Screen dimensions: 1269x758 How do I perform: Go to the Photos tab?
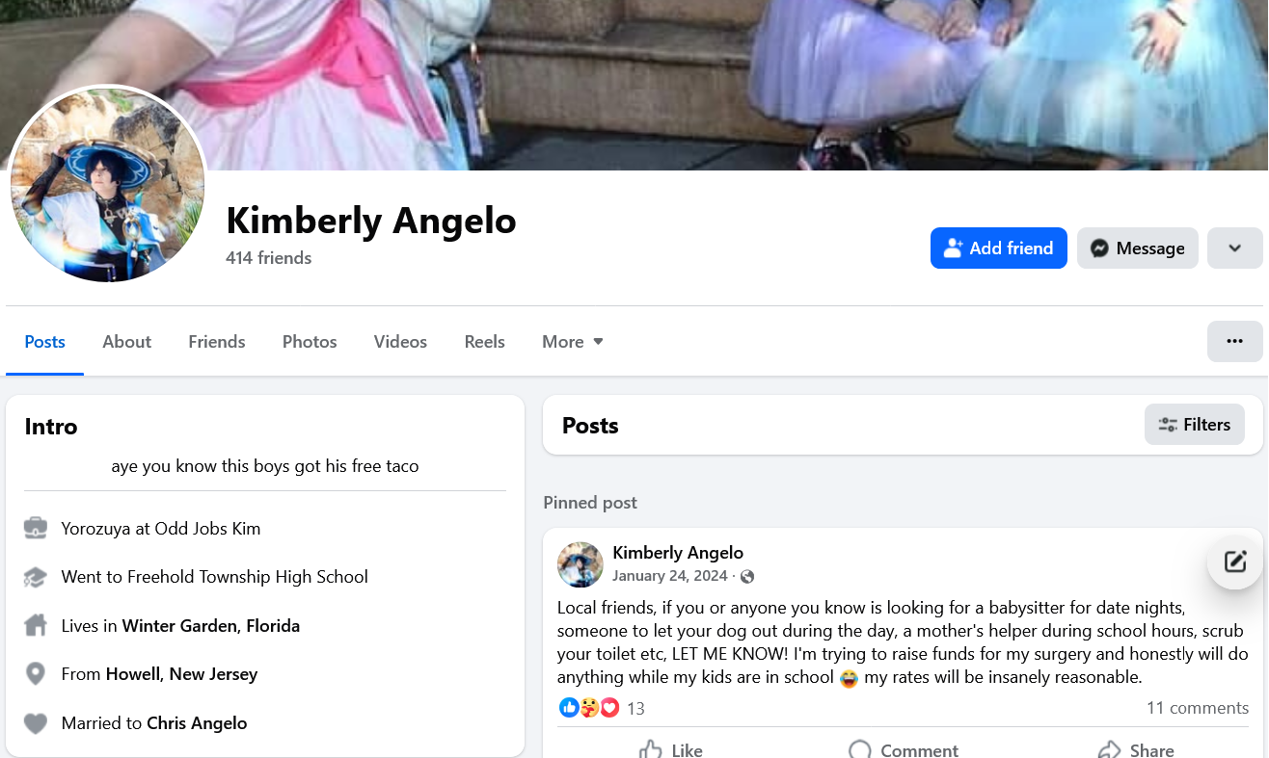tap(310, 342)
